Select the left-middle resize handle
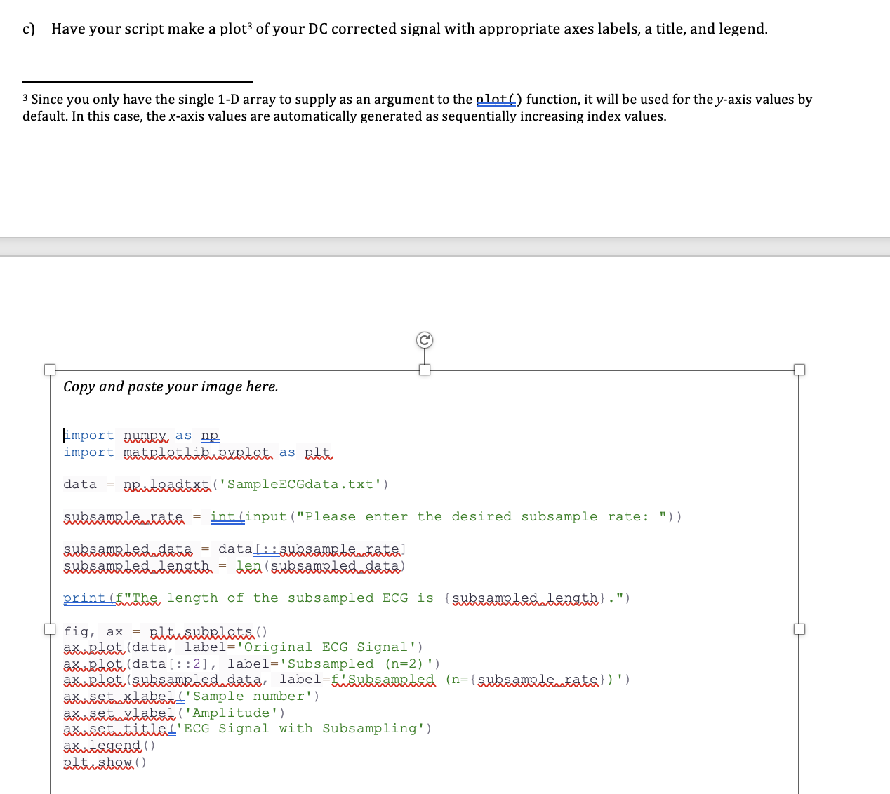The image size is (890, 794). [49, 630]
